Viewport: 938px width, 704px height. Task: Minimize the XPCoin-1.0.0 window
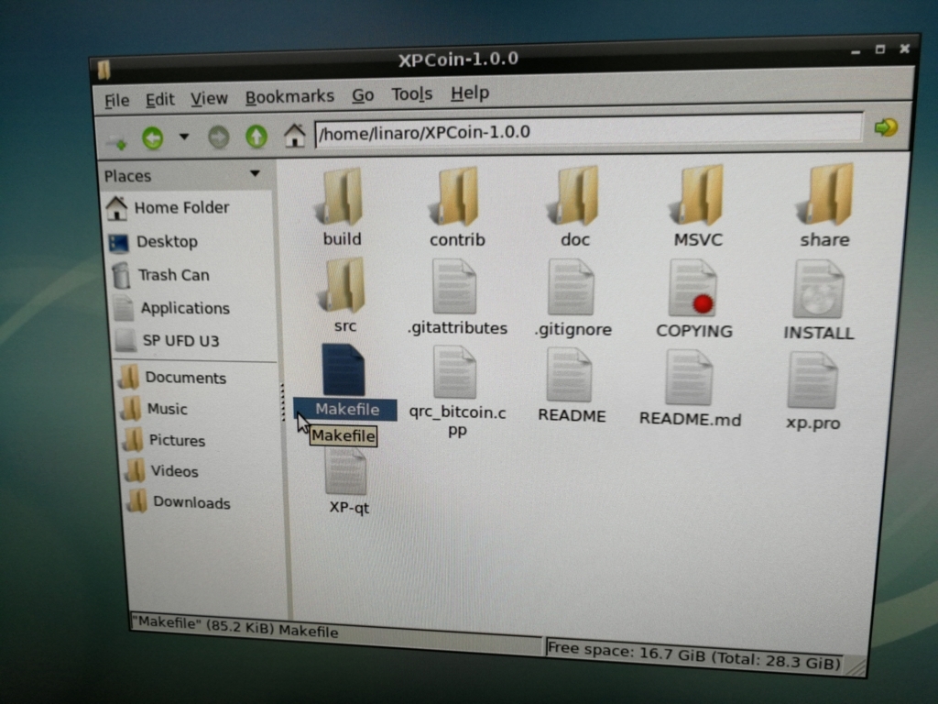tap(856, 52)
